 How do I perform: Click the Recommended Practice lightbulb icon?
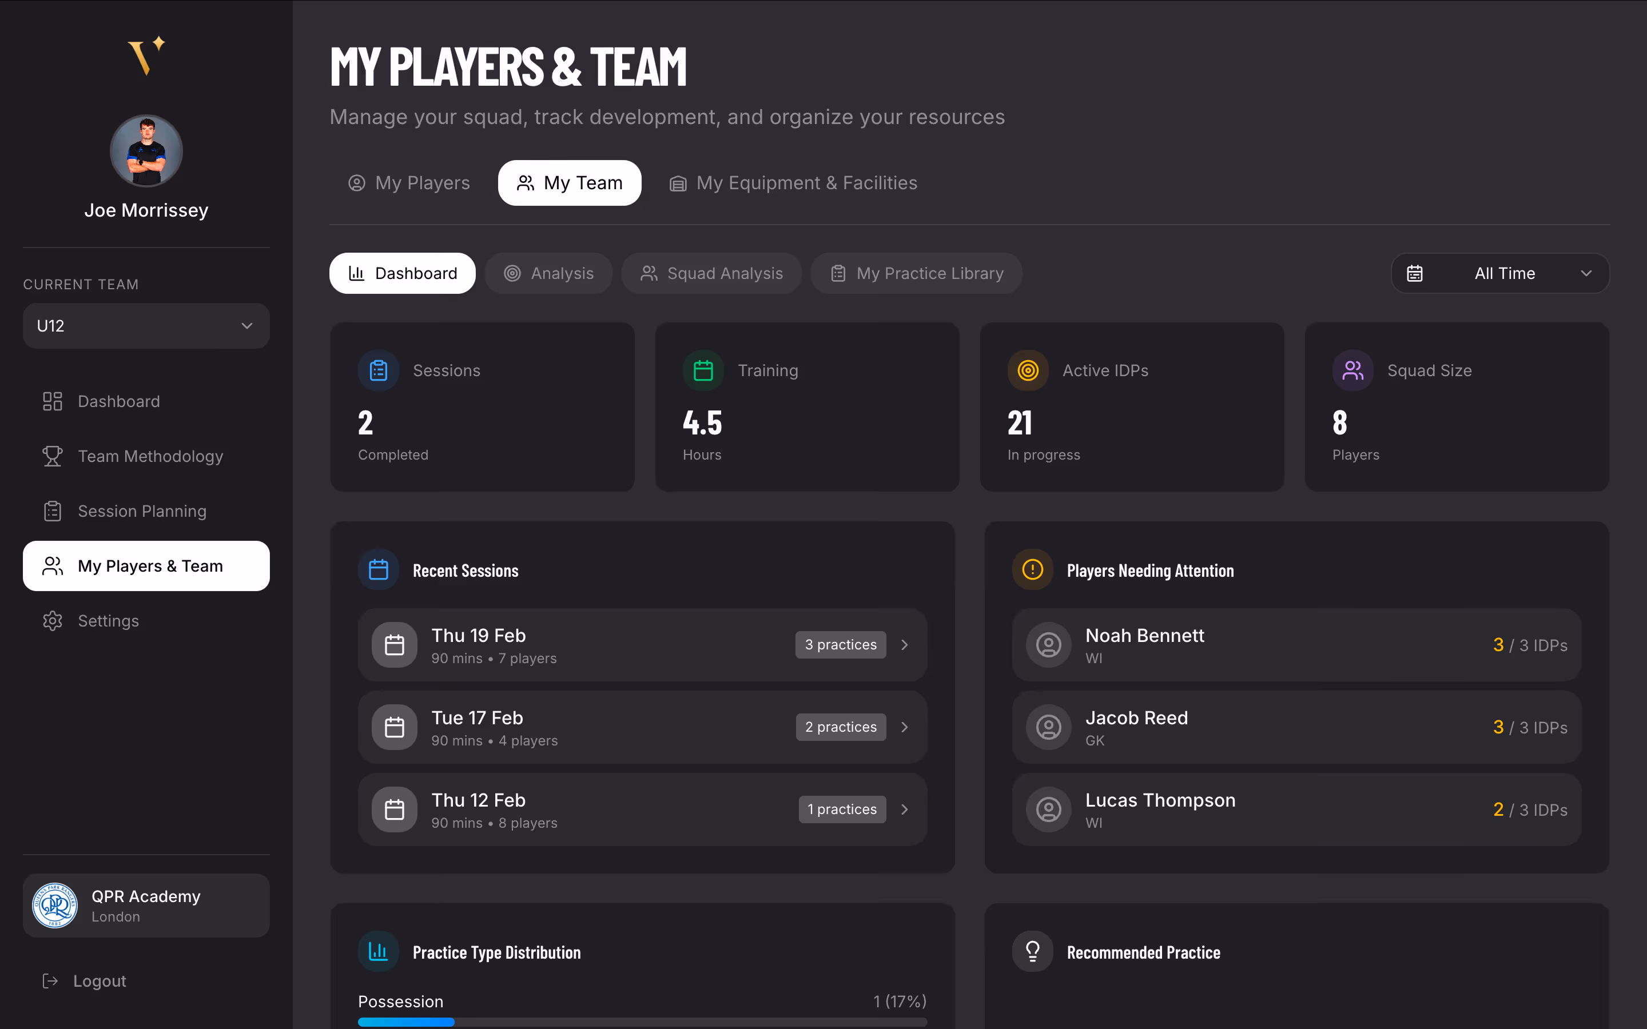[1032, 951]
